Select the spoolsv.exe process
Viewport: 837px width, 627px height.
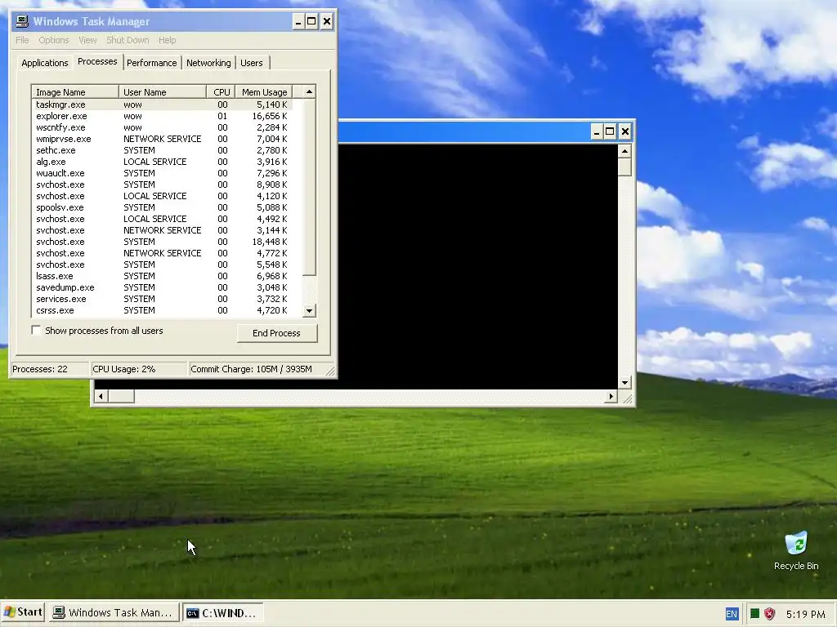pyautogui.click(x=162, y=207)
